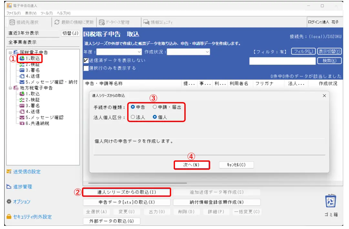Screen dimensions: 349x229
Task: Click the ゴミ箱 trash bin icon
Action: pyautogui.click(x=331, y=202)
